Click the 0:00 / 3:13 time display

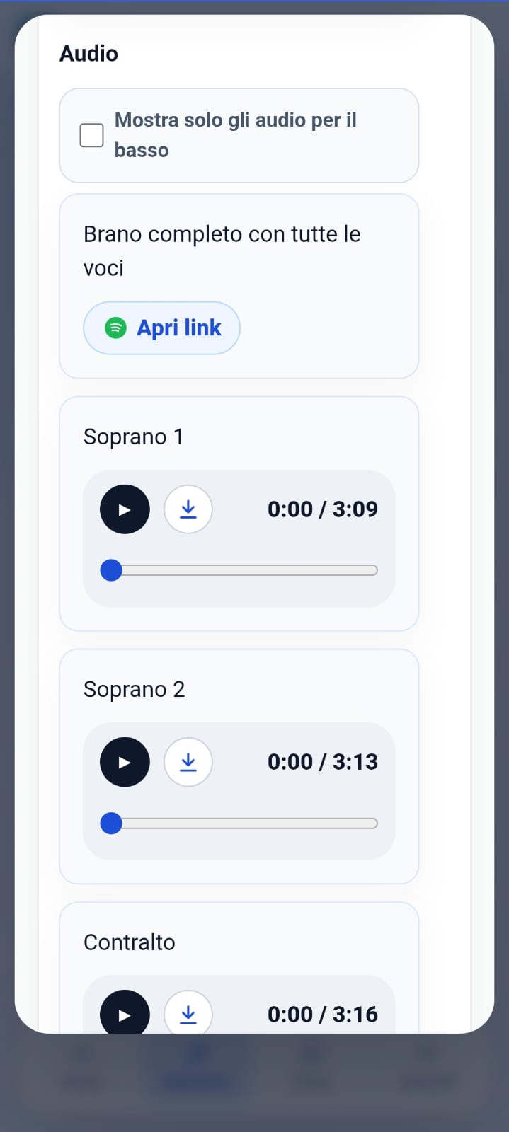pyautogui.click(x=323, y=762)
